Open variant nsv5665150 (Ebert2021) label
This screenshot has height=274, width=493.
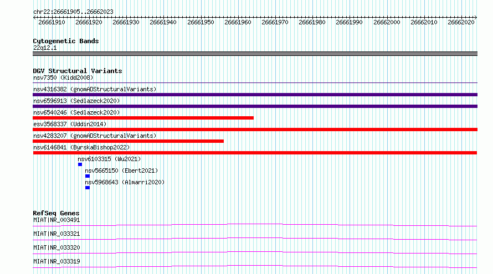(121, 170)
